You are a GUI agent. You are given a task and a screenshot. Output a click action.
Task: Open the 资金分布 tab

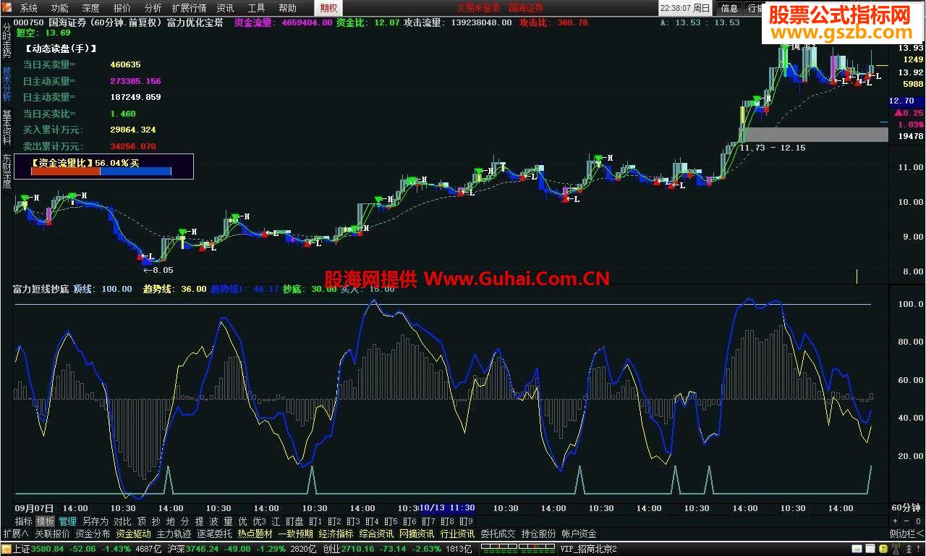(x=93, y=534)
